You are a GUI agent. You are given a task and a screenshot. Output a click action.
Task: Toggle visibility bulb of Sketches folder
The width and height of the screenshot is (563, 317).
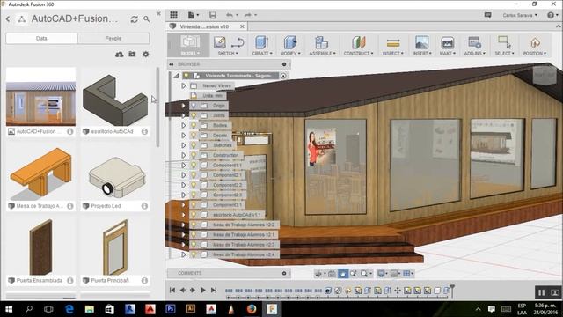[x=194, y=145]
